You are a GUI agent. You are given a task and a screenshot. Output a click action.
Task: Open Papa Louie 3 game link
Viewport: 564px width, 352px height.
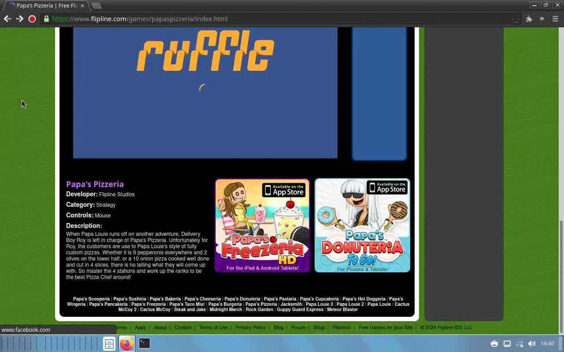click(x=319, y=304)
